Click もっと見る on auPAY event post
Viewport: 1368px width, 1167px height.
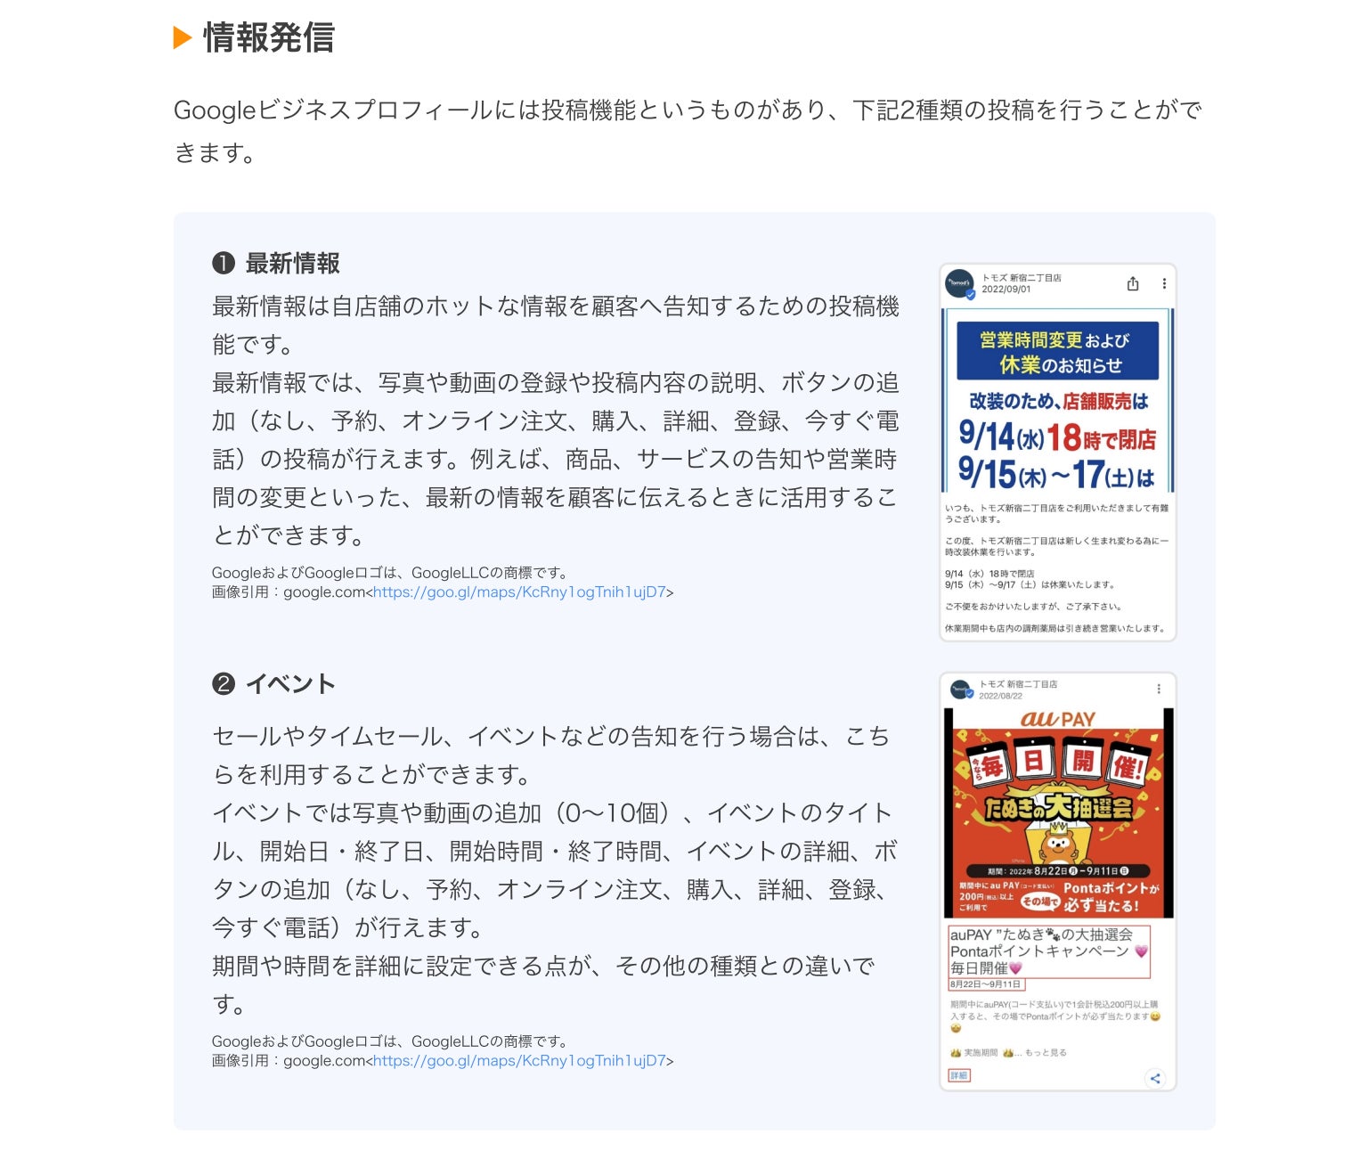1046,1053
